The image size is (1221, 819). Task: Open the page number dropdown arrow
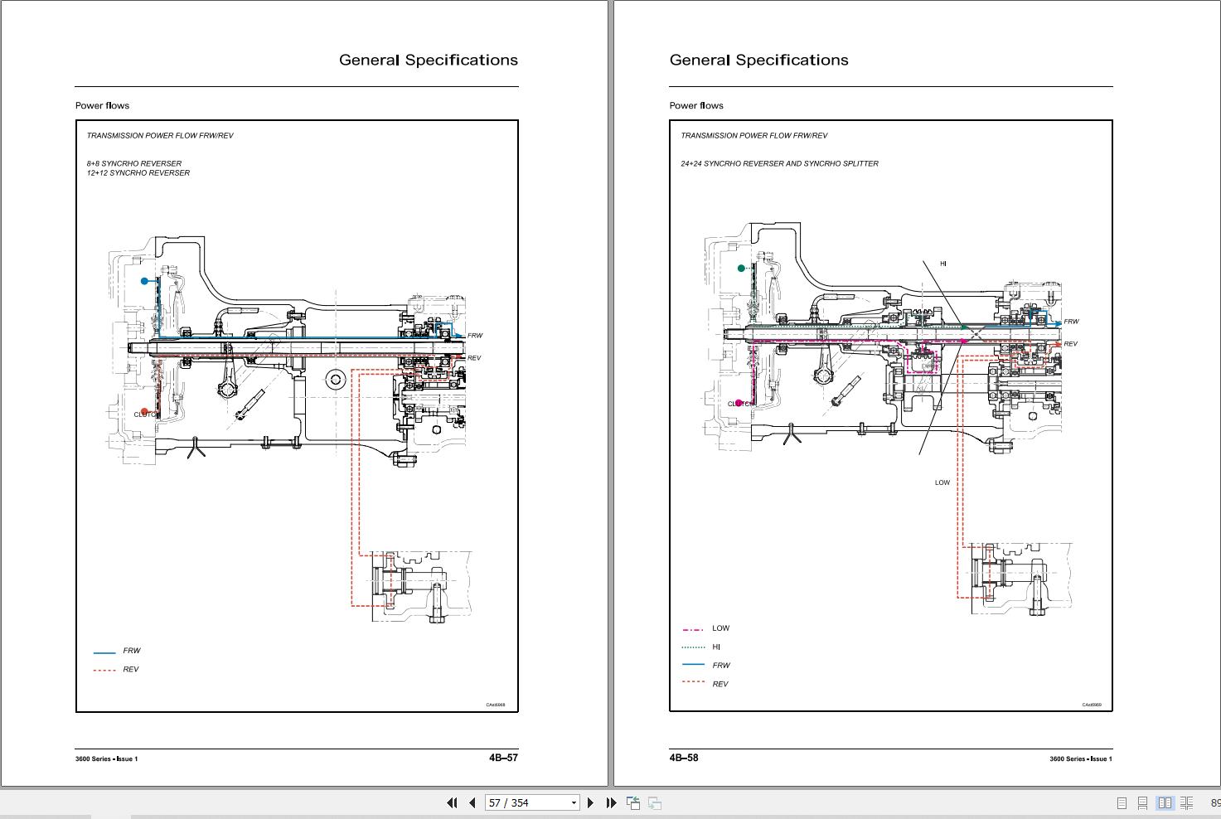pyautogui.click(x=574, y=802)
